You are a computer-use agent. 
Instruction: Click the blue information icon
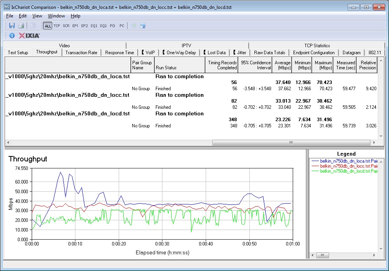[x=12, y=36]
